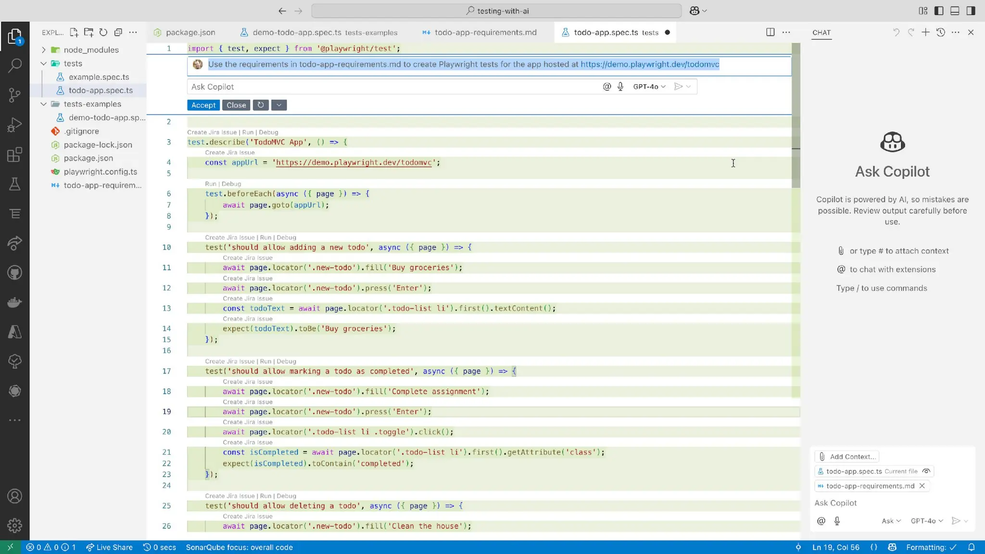
Task: Open the todomvc URL link in prompt
Action: point(650,64)
